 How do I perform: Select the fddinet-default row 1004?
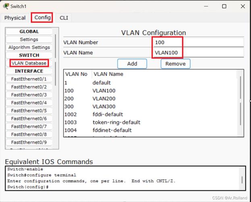point(150,130)
